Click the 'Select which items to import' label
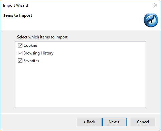Screen dimensions: 161x131 [x=43, y=37]
